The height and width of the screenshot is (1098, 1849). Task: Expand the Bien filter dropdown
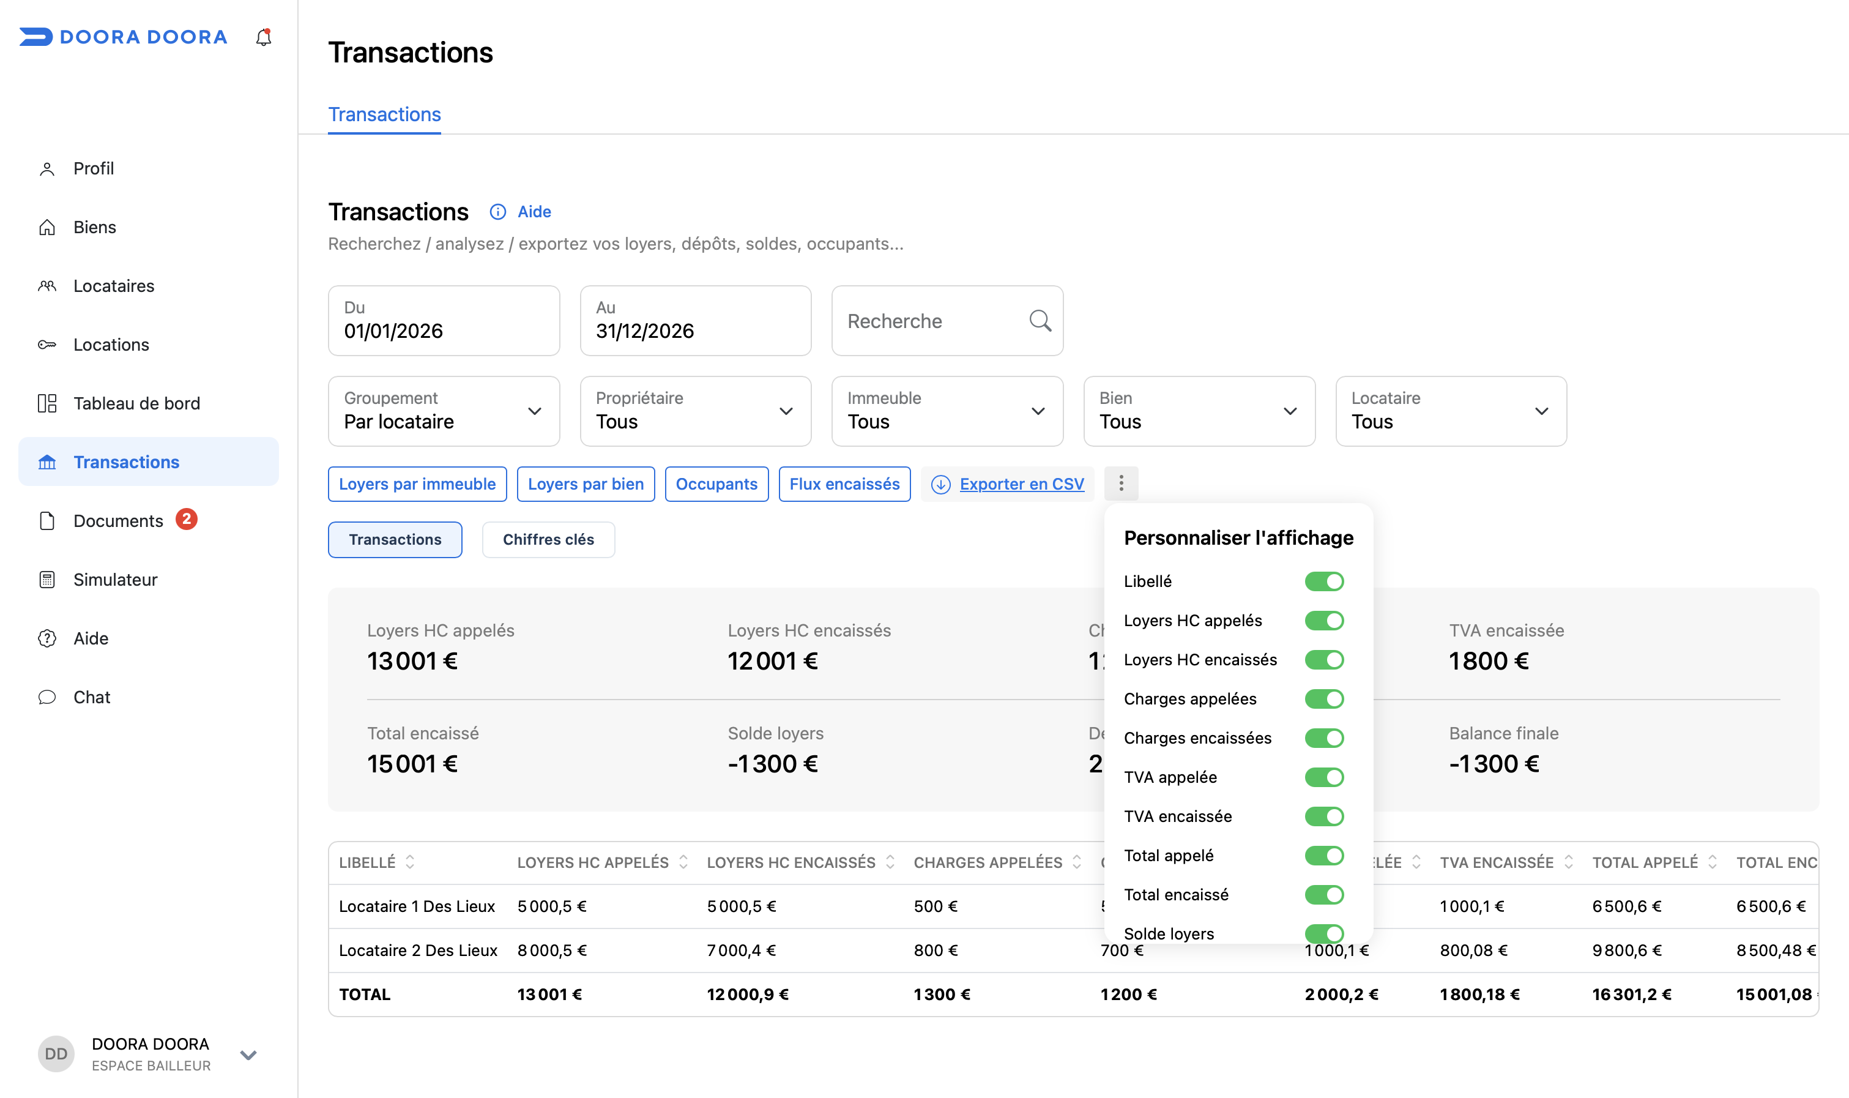point(1199,411)
